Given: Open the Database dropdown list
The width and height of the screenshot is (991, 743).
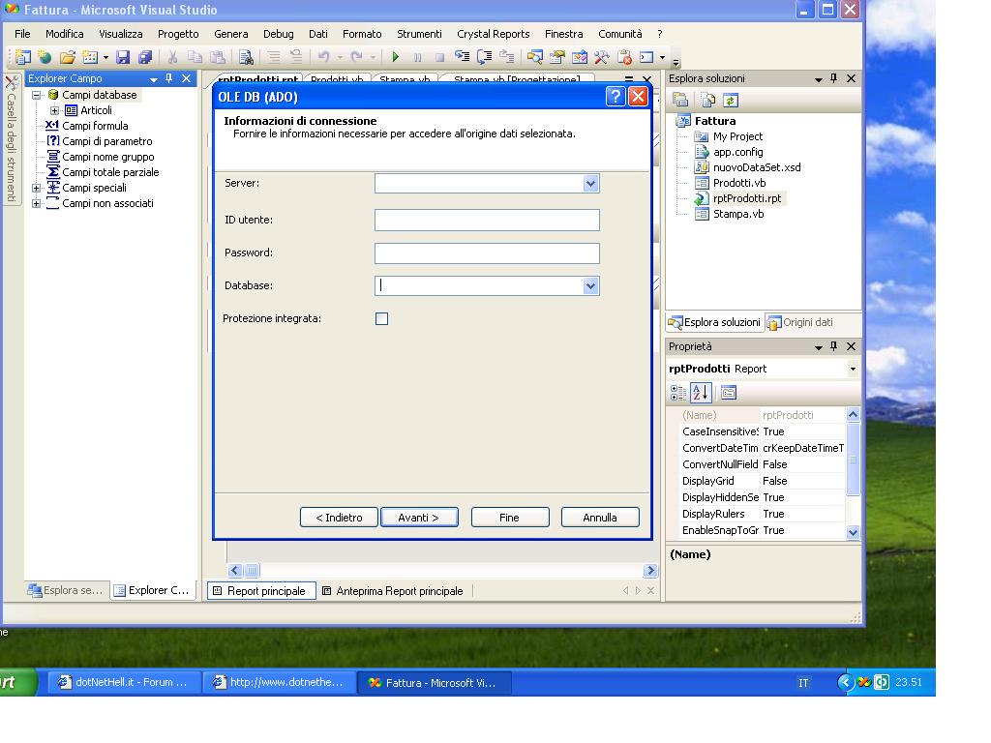Looking at the screenshot, I should point(590,285).
